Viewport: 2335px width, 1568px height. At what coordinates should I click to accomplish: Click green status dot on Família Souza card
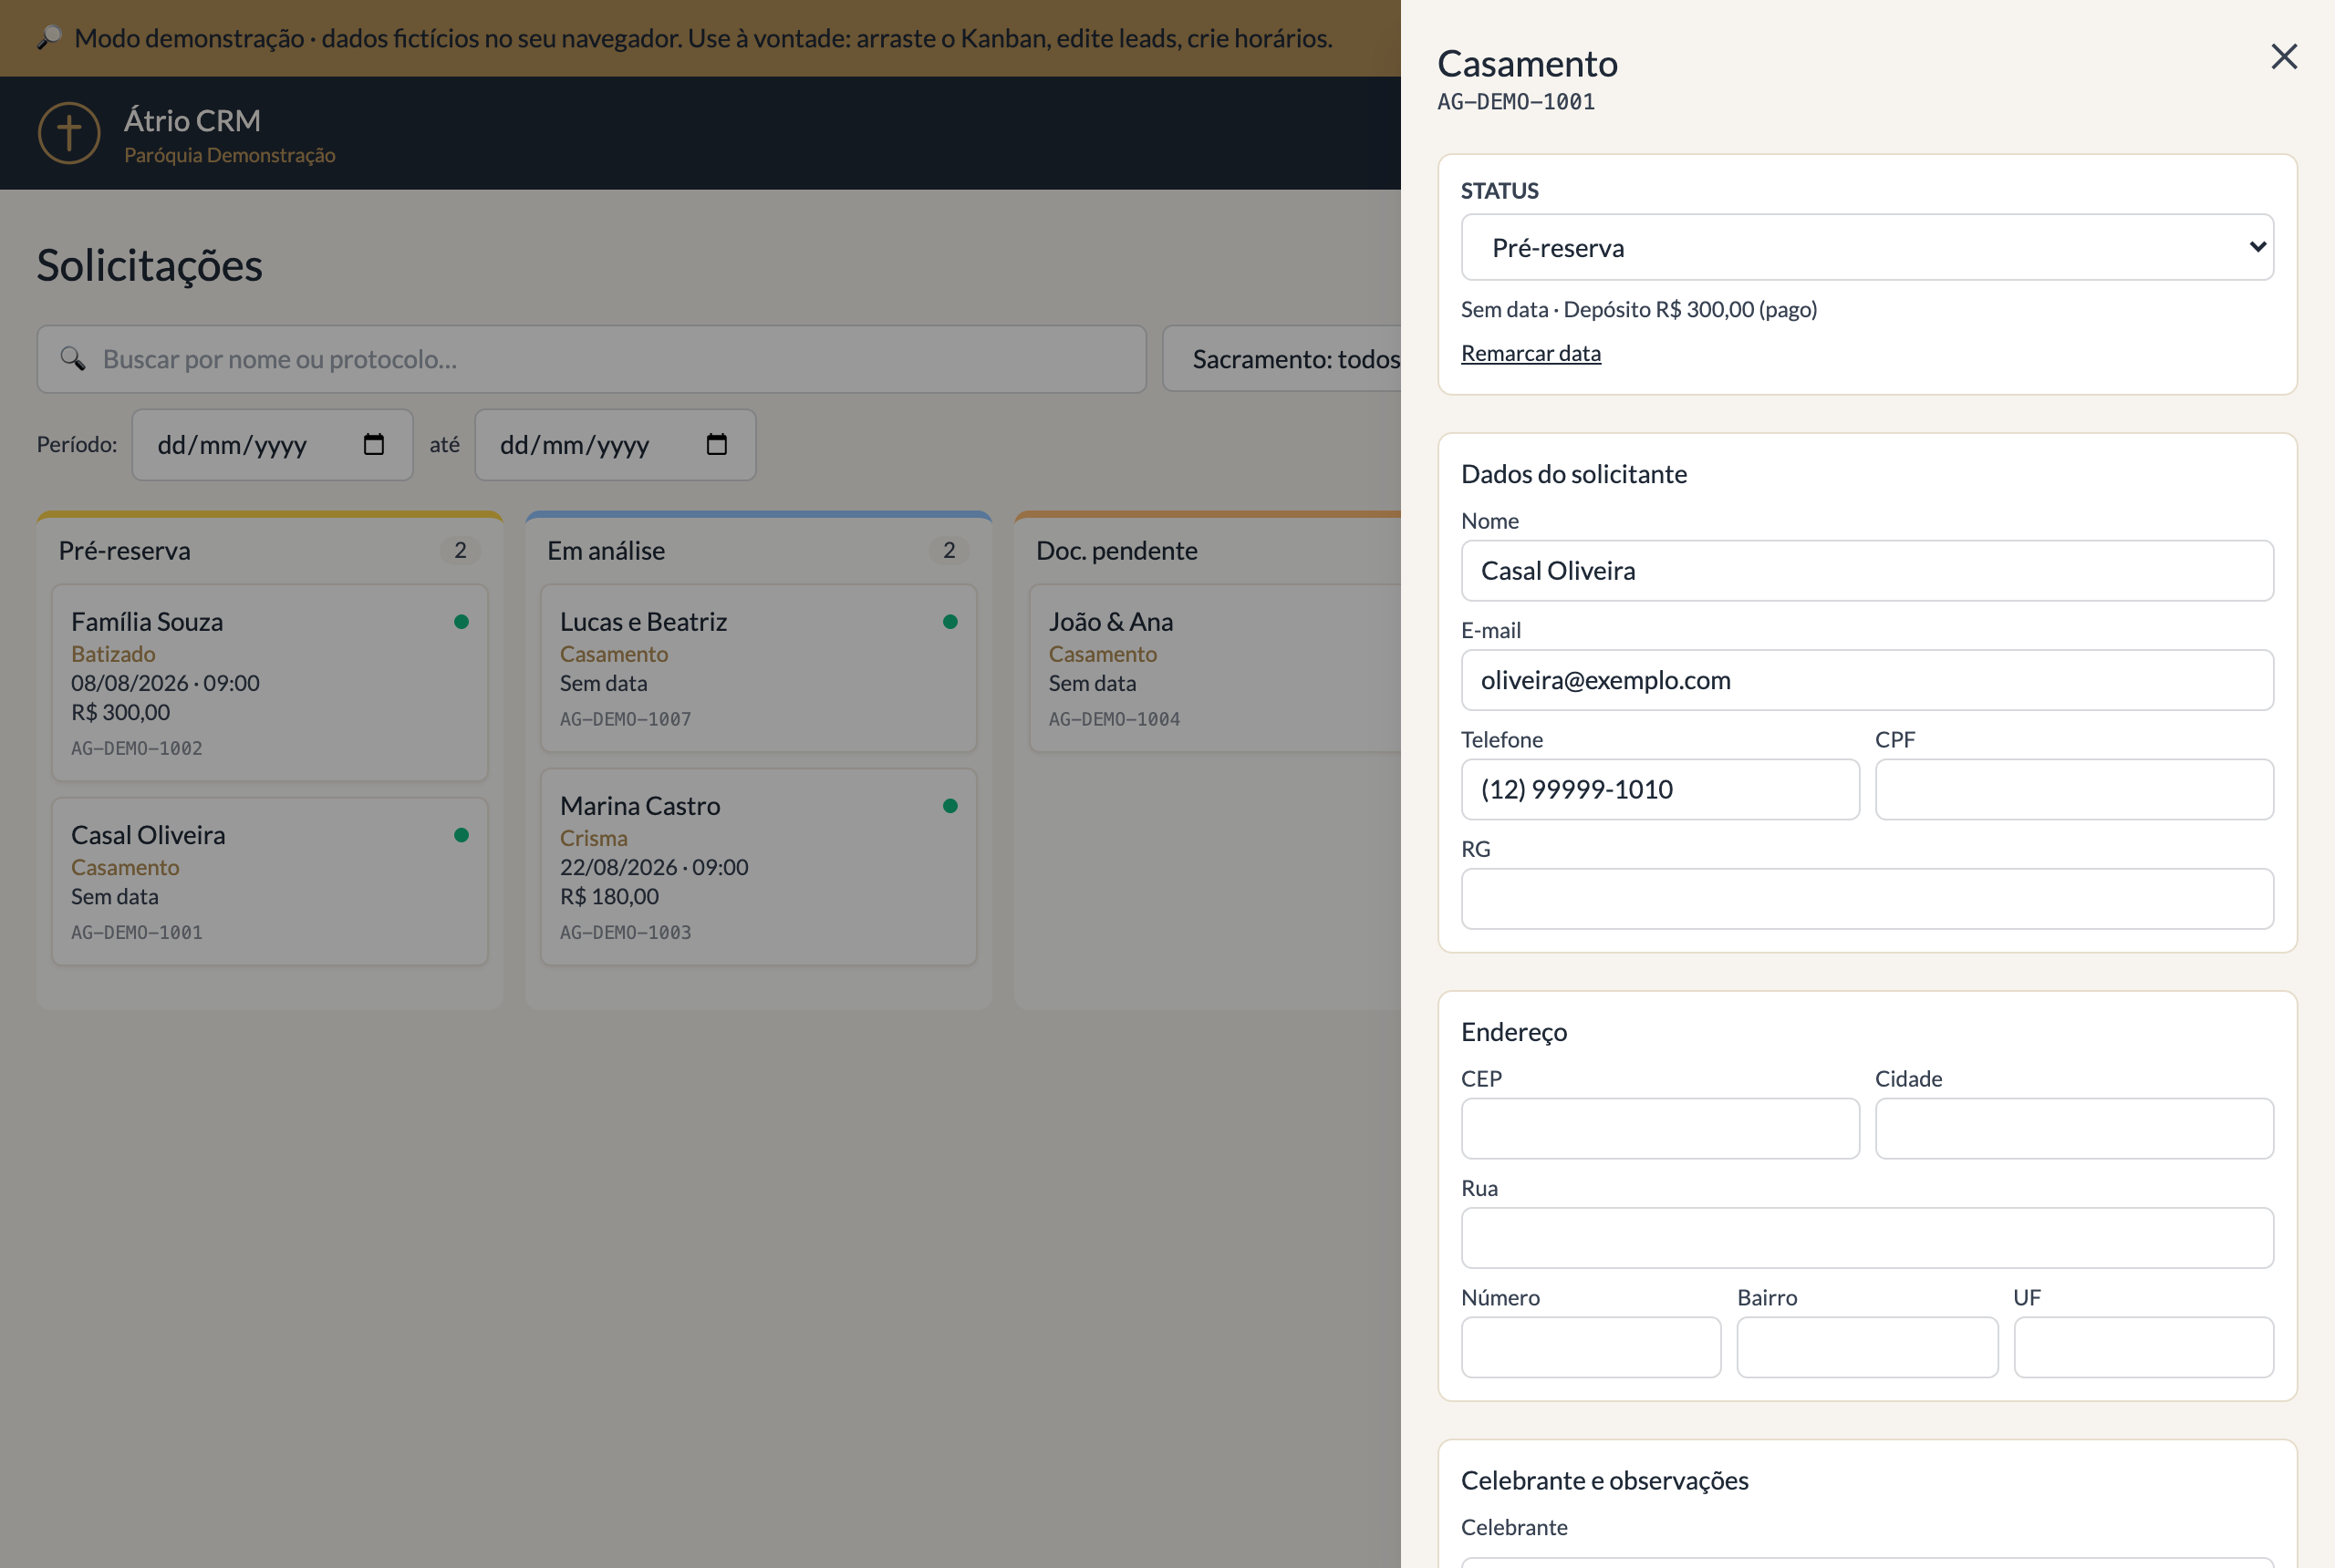coord(462,622)
